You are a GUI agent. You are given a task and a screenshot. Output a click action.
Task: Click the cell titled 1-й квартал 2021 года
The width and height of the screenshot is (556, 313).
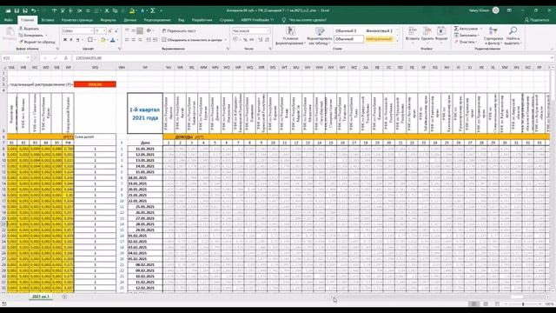point(145,114)
